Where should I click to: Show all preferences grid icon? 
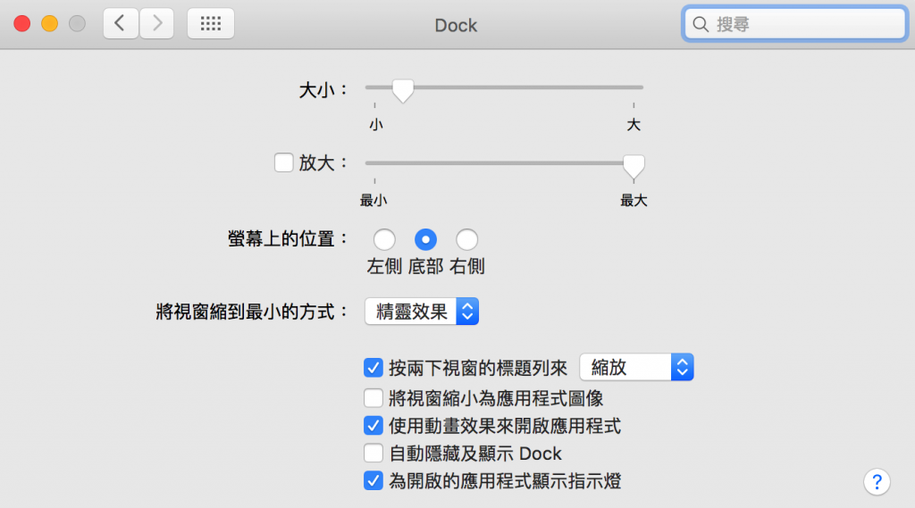pos(211,24)
